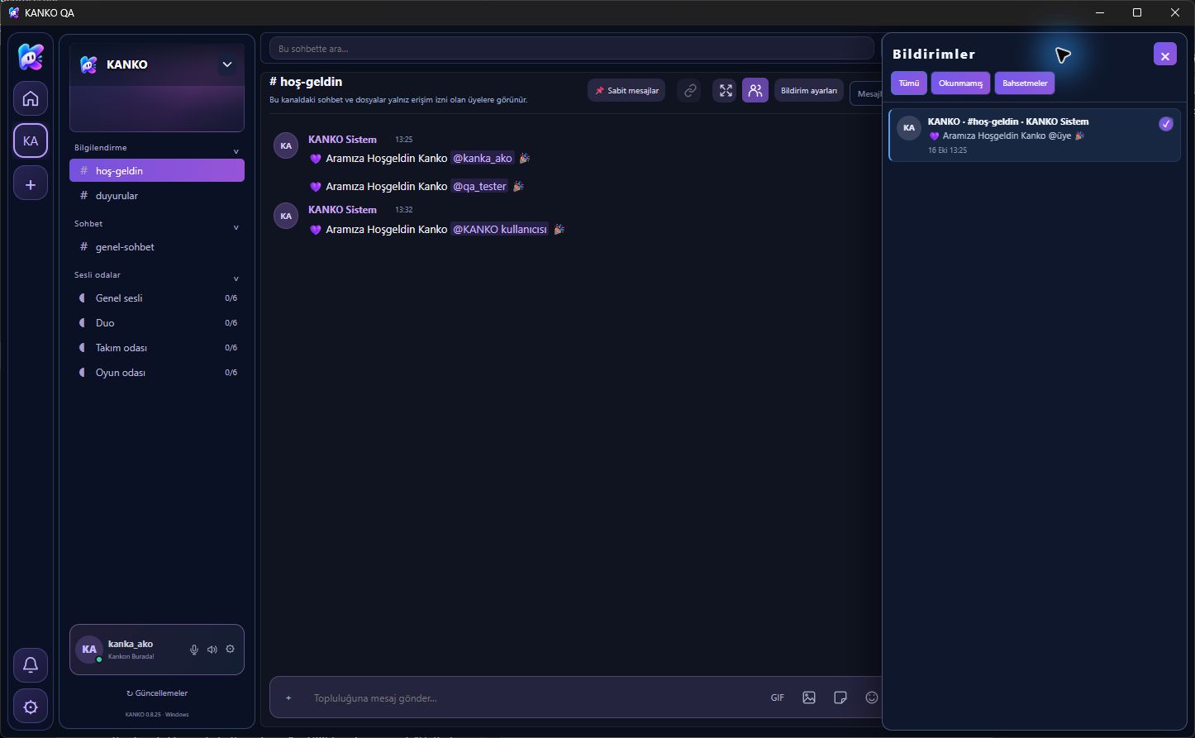Image resolution: width=1195 pixels, height=738 pixels.
Task: Join the Takım odası voice room
Action: click(157, 348)
